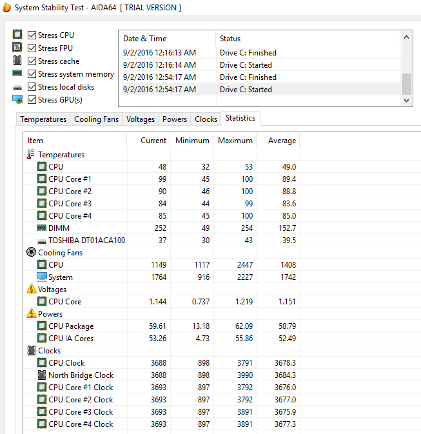Click the TOSHIBA DT01ACA100 drive icon
The width and height of the screenshot is (421, 434).
pyautogui.click(x=42, y=241)
